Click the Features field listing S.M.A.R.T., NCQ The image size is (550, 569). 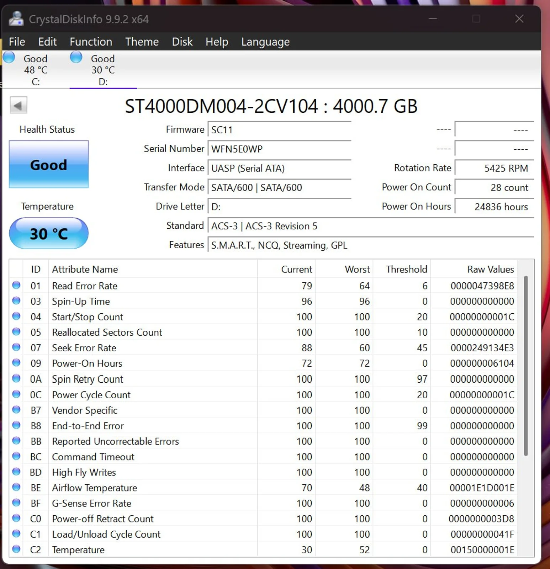(x=371, y=245)
